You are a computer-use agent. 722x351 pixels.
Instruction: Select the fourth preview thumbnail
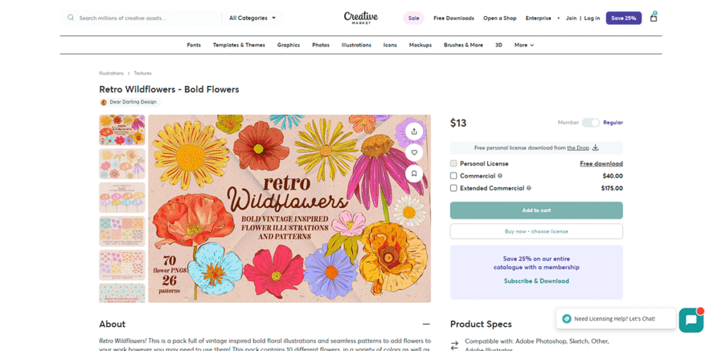tap(122, 231)
